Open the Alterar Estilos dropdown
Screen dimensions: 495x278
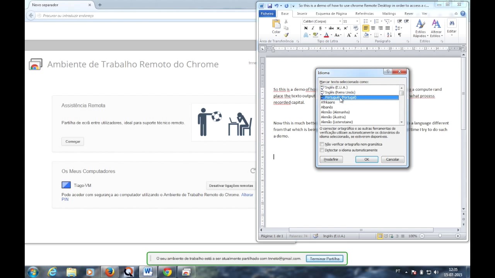pyautogui.click(x=436, y=29)
